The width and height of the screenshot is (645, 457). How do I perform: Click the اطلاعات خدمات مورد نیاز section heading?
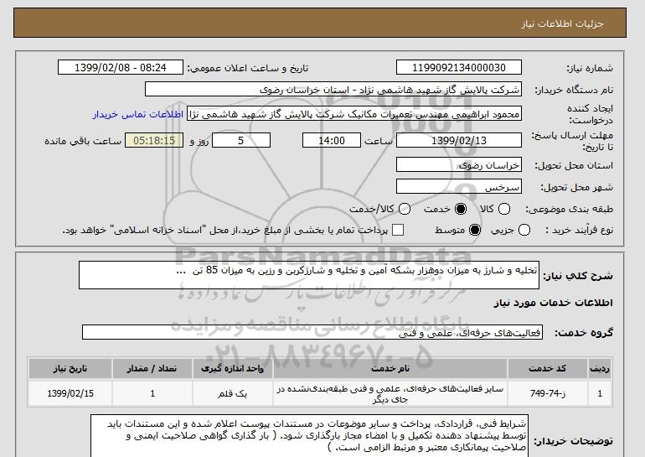[553, 303]
